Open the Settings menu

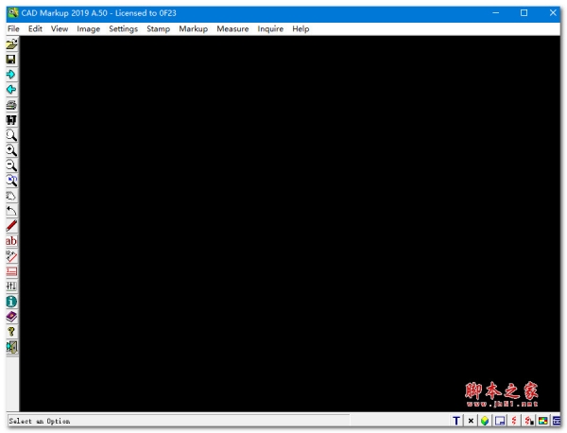point(123,29)
